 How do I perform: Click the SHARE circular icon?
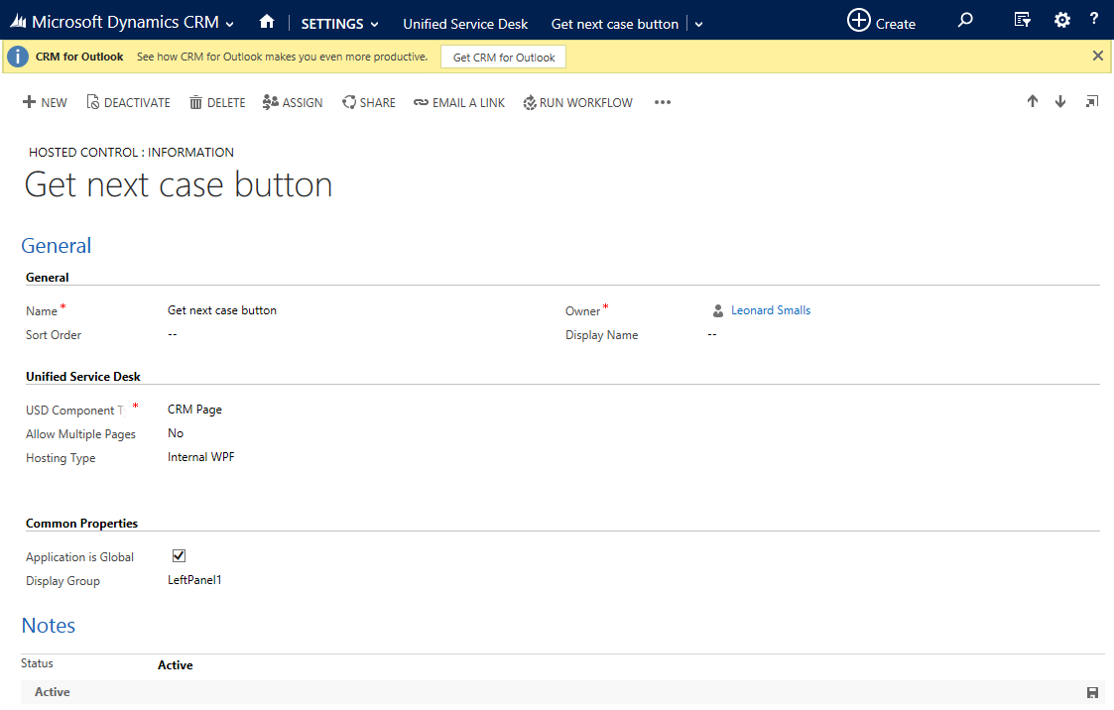pyautogui.click(x=349, y=102)
